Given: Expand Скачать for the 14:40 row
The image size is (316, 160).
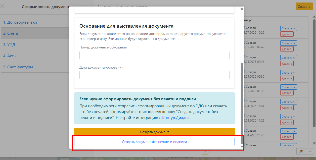Looking at the screenshot, I should coord(289,131).
